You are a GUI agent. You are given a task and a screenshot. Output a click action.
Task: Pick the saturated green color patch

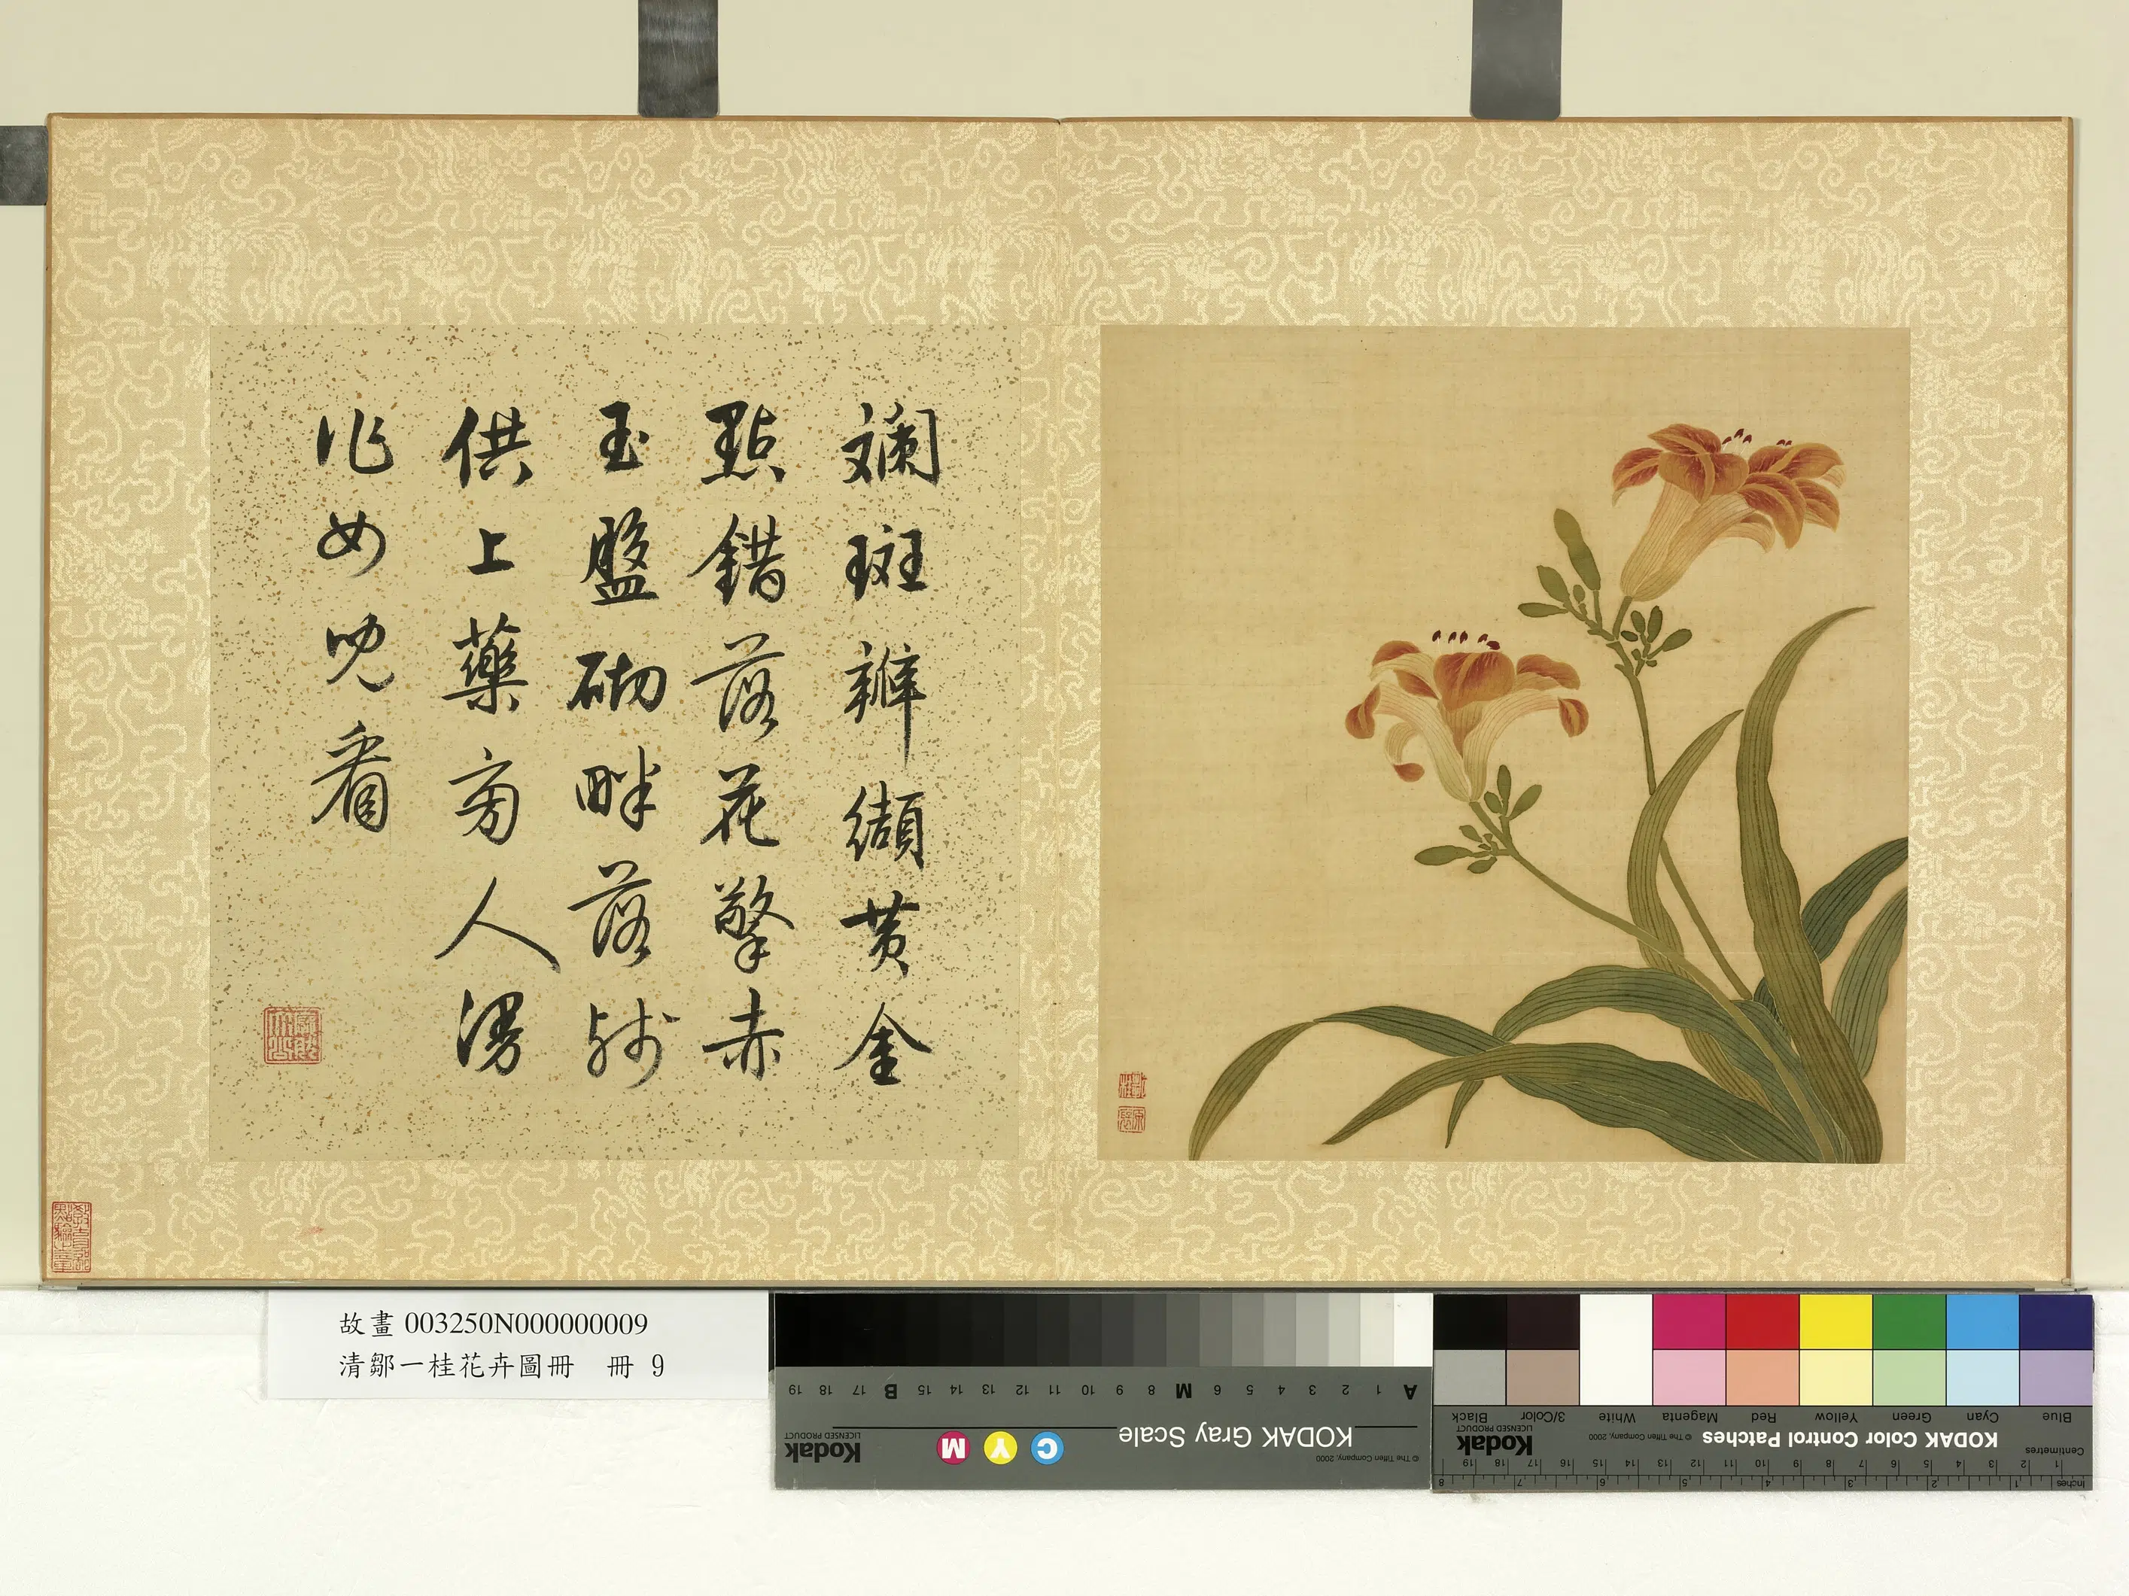[x=1908, y=1321]
